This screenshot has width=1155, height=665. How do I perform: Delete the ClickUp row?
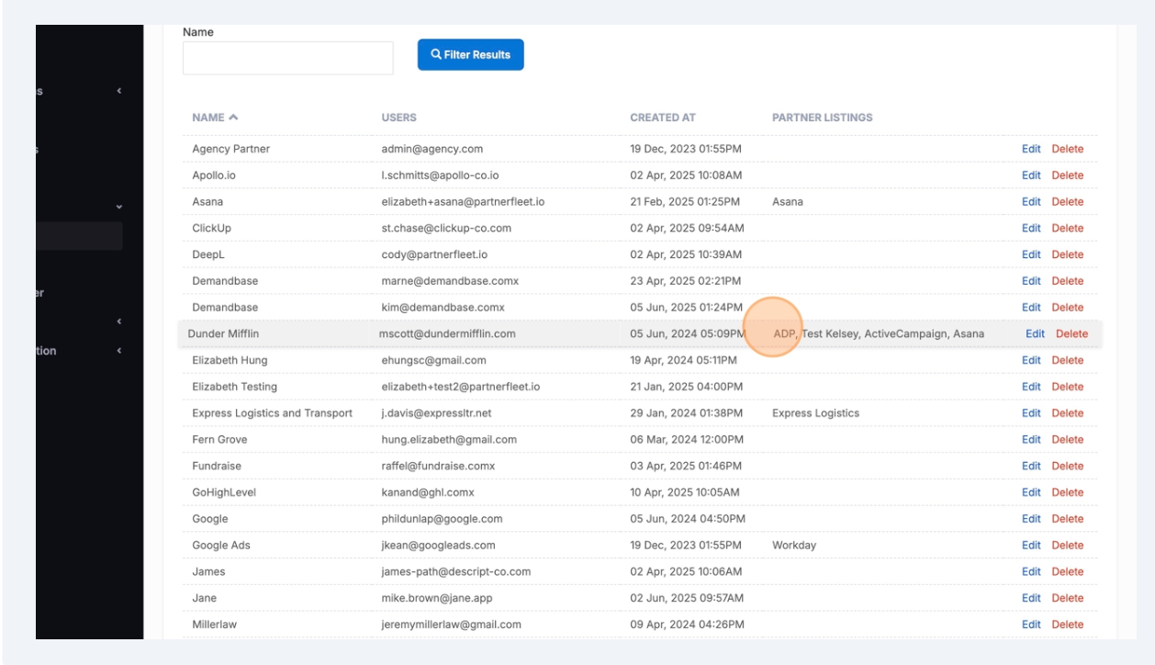[1068, 228]
